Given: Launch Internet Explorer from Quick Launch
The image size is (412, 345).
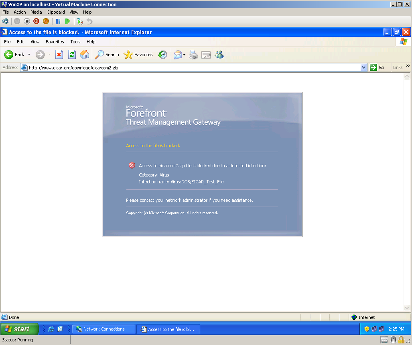Looking at the screenshot, I should click(x=51, y=329).
